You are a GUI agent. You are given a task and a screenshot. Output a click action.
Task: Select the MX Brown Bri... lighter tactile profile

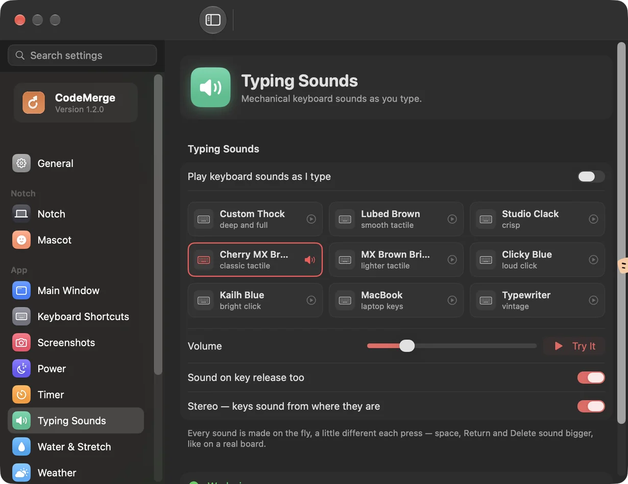[396, 260]
